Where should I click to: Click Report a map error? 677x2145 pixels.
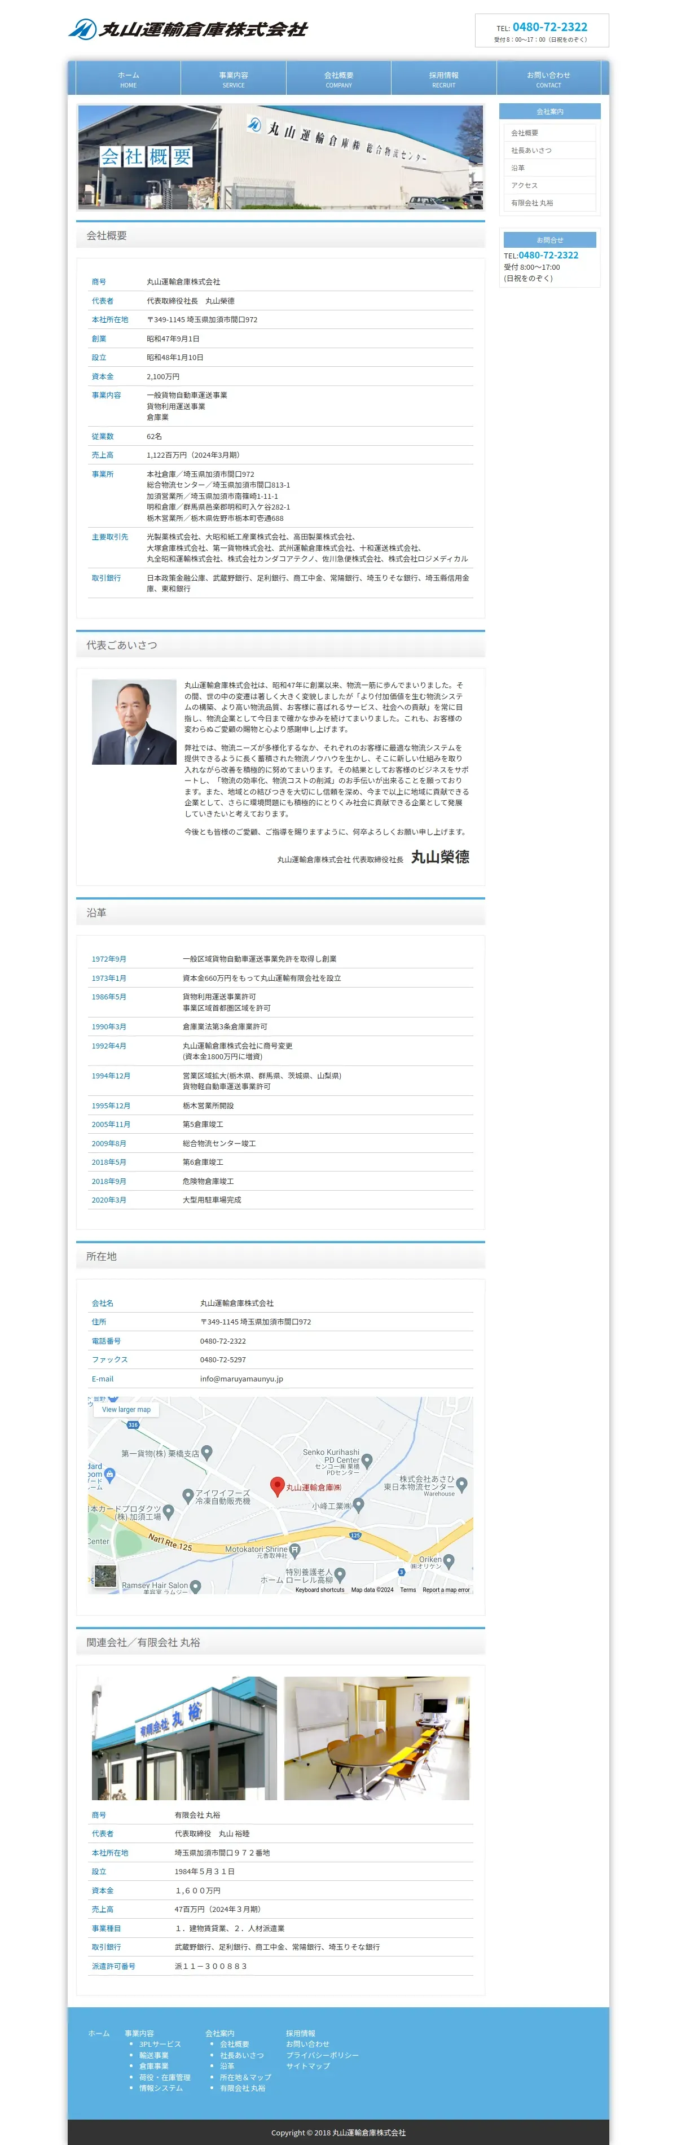(x=446, y=1590)
